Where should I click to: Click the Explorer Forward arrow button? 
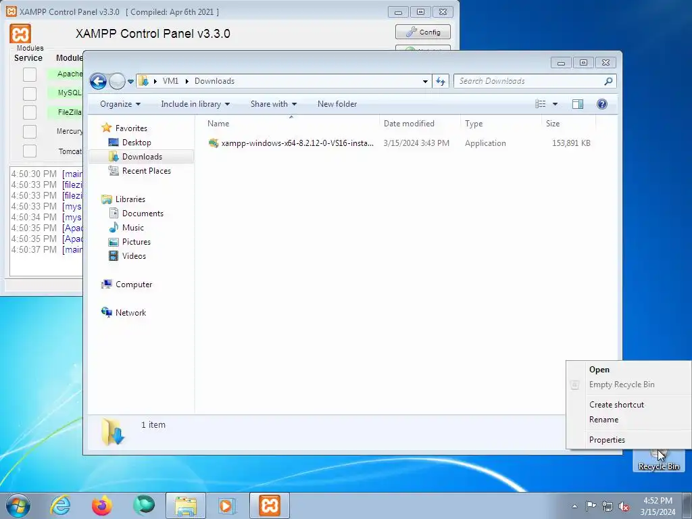click(x=117, y=81)
